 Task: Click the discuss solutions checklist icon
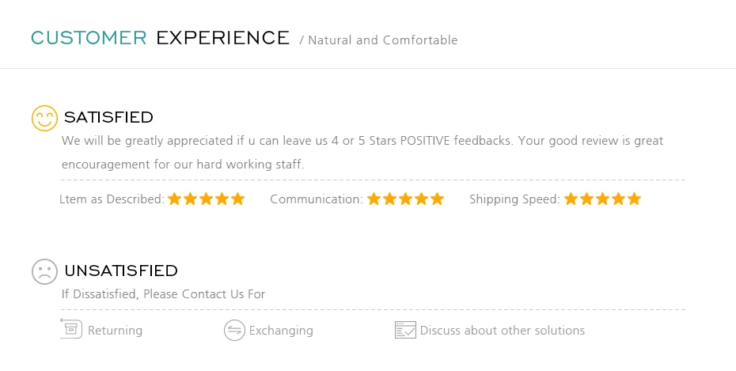(405, 330)
